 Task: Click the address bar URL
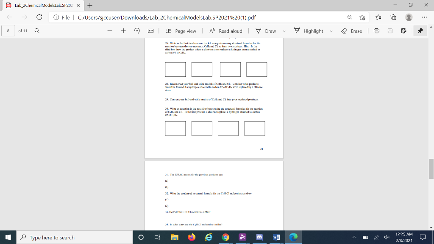point(167,17)
